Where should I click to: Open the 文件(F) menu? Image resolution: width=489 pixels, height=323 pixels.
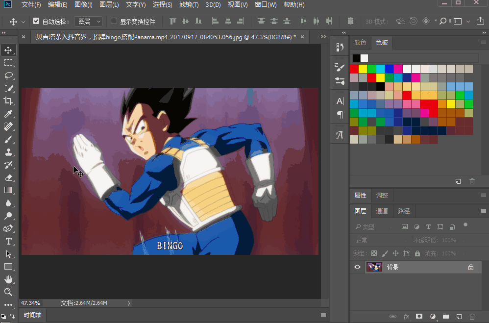31,5
